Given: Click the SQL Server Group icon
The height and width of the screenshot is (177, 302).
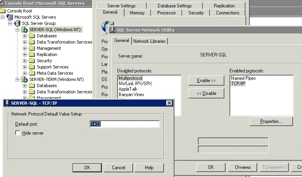Looking at the screenshot, I should tap(17, 23).
